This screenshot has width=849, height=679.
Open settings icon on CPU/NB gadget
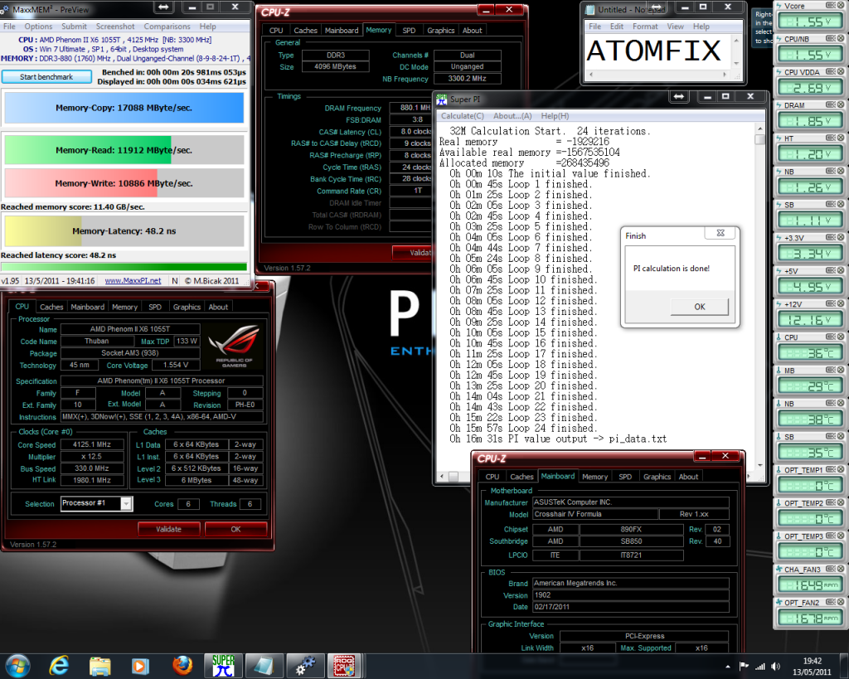coord(831,39)
